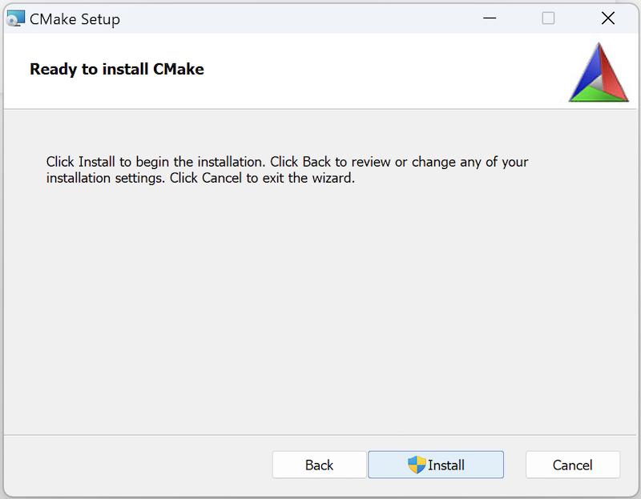
Task: Click the CMake triangle logo
Action: point(599,74)
